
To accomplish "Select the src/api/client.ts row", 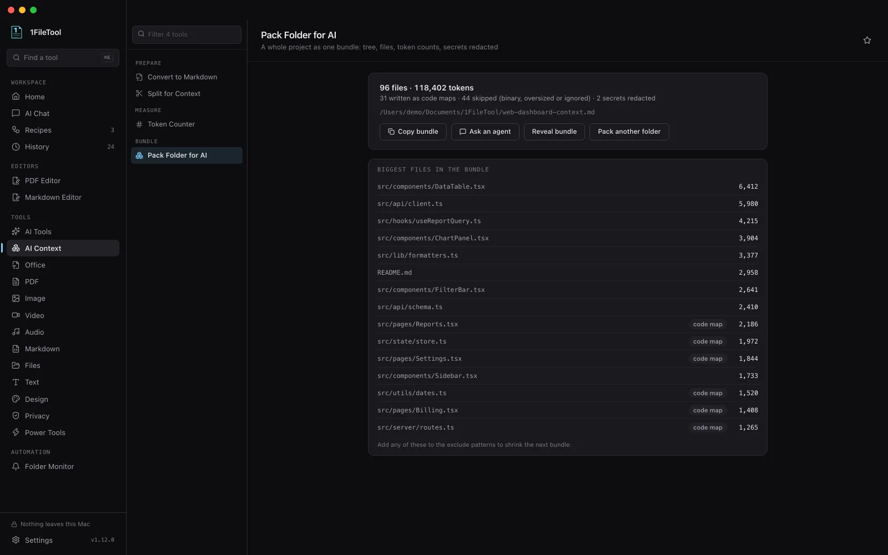I will pyautogui.click(x=567, y=204).
